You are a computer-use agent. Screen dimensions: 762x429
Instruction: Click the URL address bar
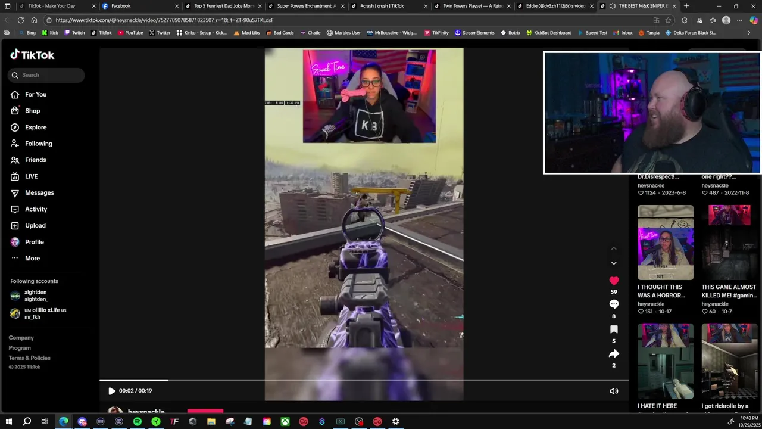345,20
